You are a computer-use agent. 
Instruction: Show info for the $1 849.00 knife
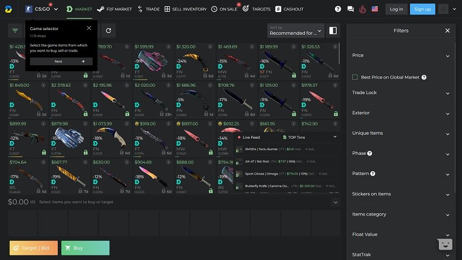point(43,85)
